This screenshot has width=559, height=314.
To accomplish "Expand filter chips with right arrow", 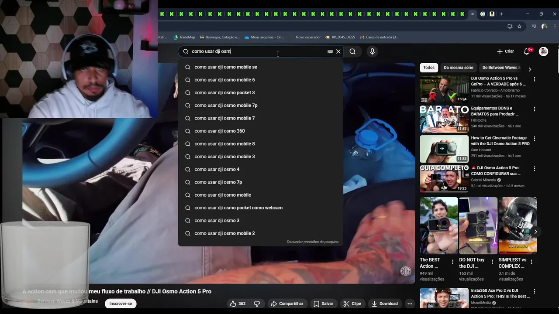I will (x=530, y=69).
